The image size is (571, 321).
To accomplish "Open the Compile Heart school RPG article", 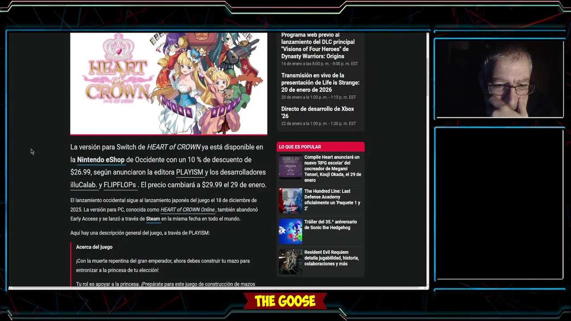I will [x=333, y=169].
